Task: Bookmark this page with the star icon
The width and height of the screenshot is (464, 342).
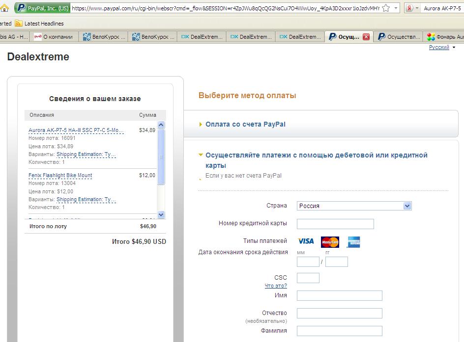Action: [386, 8]
